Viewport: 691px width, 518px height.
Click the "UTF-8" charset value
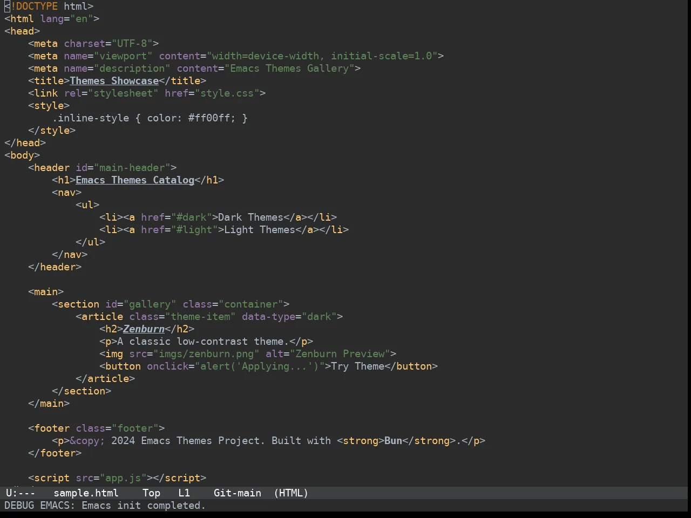click(132, 44)
